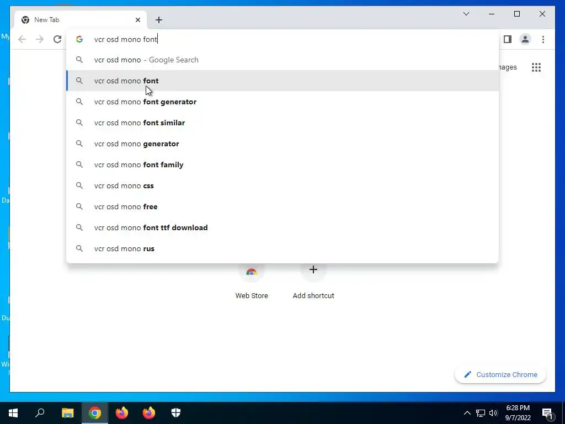Screen dimensions: 565x424
Task: Open Customize Chrome
Action: (x=500, y=375)
